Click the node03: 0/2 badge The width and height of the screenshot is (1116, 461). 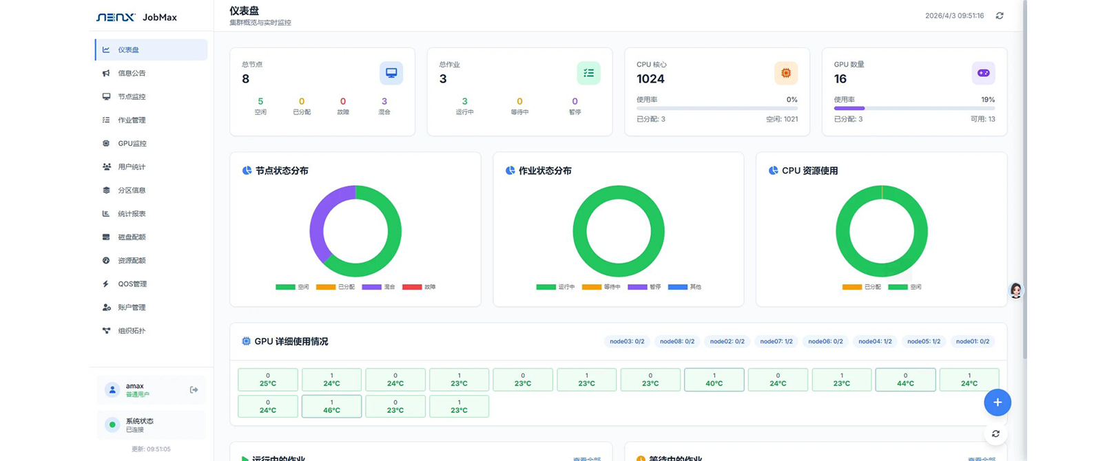coord(627,341)
